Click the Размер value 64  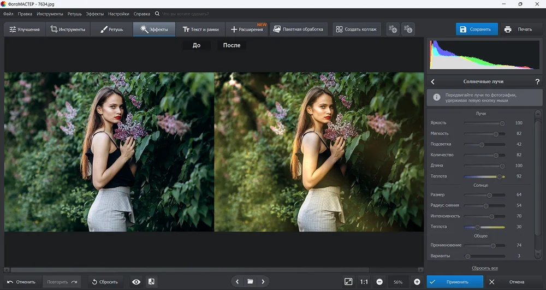(519, 194)
